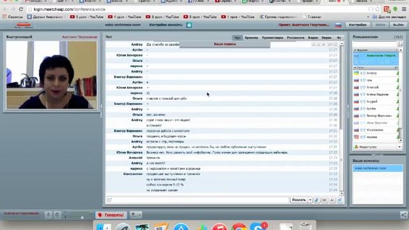409x230 pixels.
Task: Open Skype from the Dock
Action: tap(258, 226)
